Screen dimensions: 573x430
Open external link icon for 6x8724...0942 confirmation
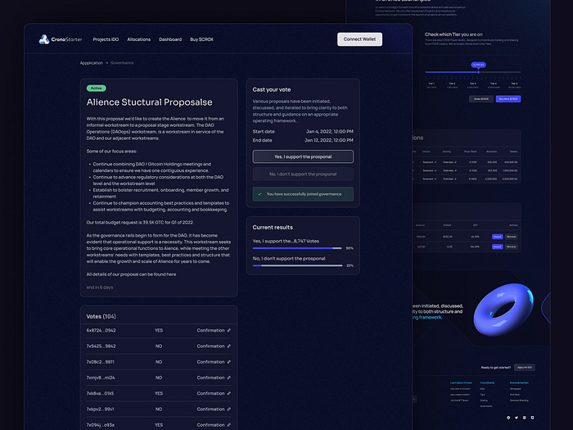228,330
